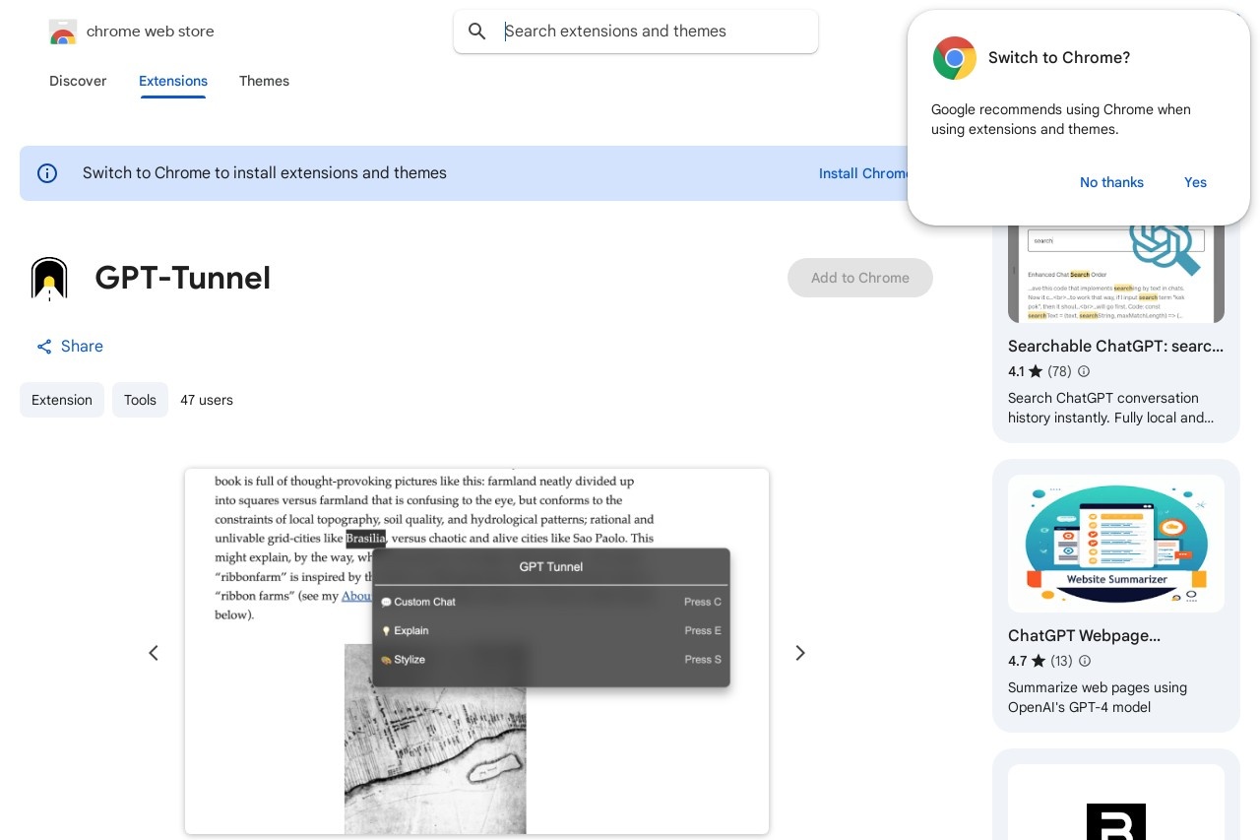Open the Searchable ChatGPT extension title
Screen dimensions: 1260x840
point(1116,347)
